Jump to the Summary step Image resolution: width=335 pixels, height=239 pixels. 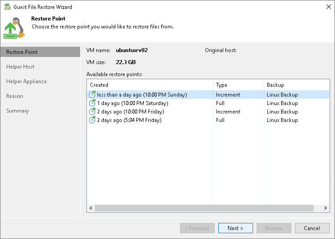point(17,111)
